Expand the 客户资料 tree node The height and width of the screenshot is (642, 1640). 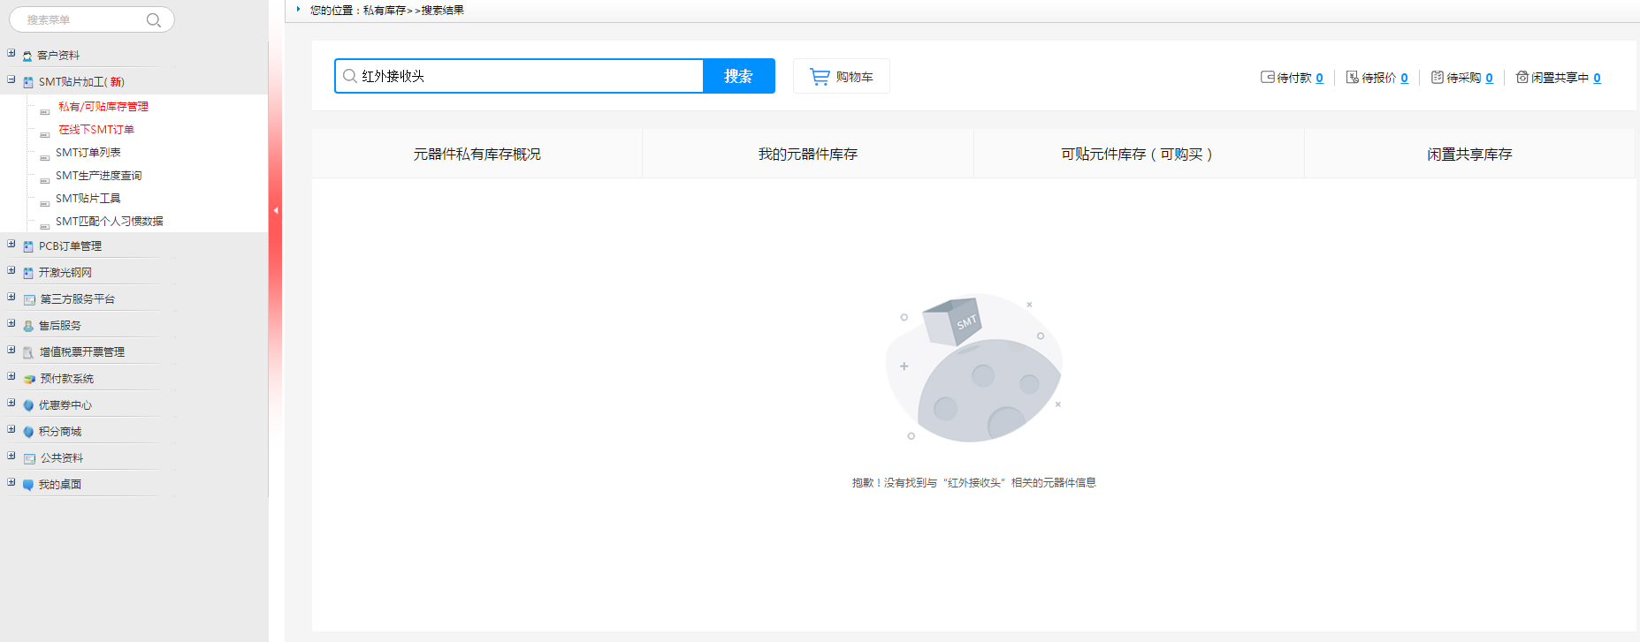(11, 53)
